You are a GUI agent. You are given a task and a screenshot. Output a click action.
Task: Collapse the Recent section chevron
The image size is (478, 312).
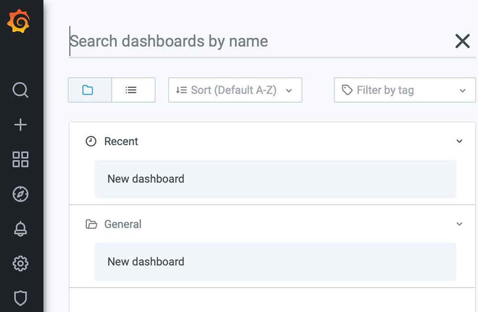pyautogui.click(x=459, y=141)
